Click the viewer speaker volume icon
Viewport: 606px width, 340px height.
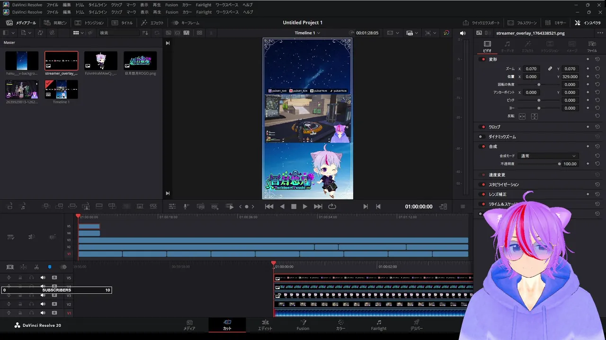[463, 33]
